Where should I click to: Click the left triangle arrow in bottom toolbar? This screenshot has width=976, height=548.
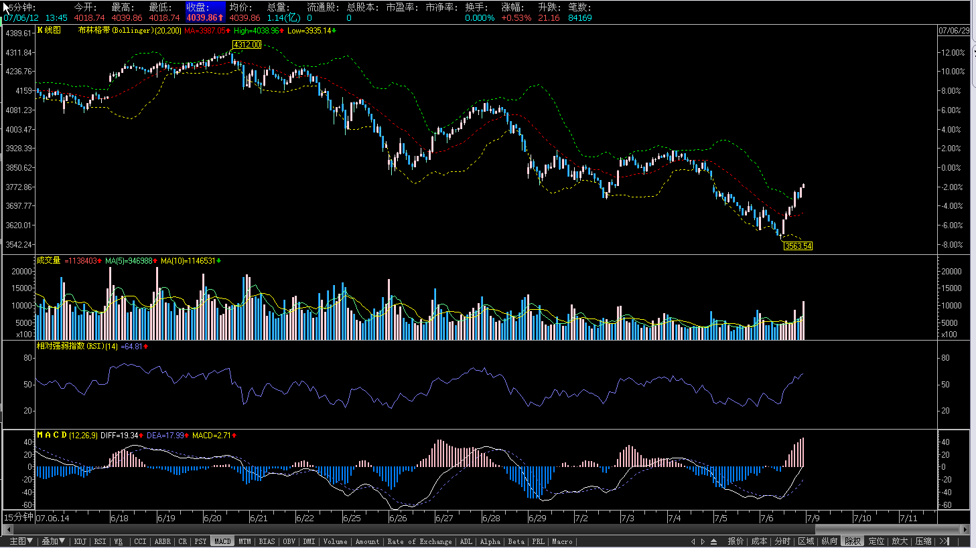click(x=693, y=541)
